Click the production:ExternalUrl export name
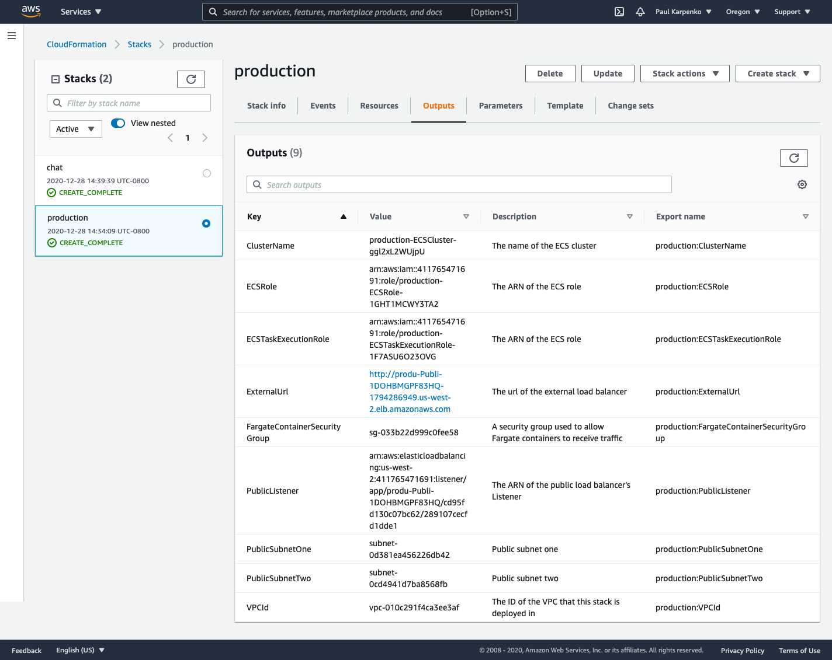 (x=698, y=392)
